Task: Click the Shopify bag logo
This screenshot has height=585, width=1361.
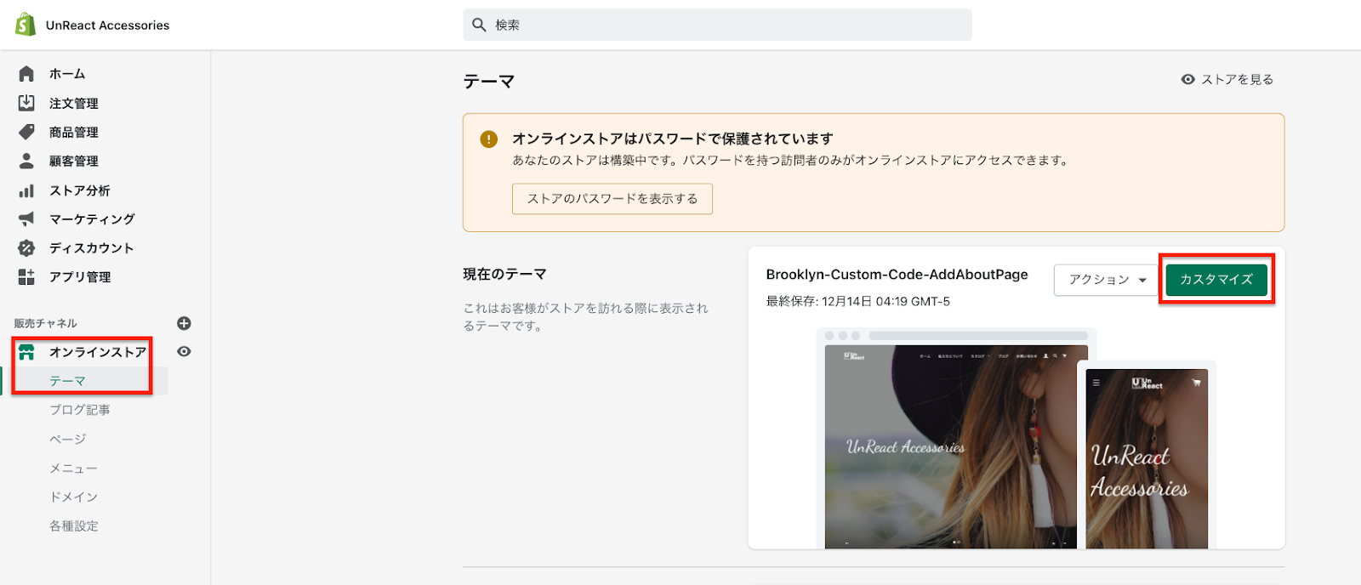Action: (x=26, y=25)
